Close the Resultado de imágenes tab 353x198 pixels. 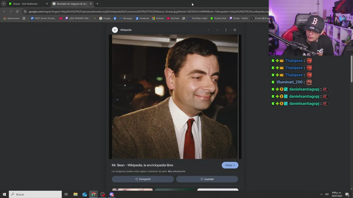tap(91, 4)
